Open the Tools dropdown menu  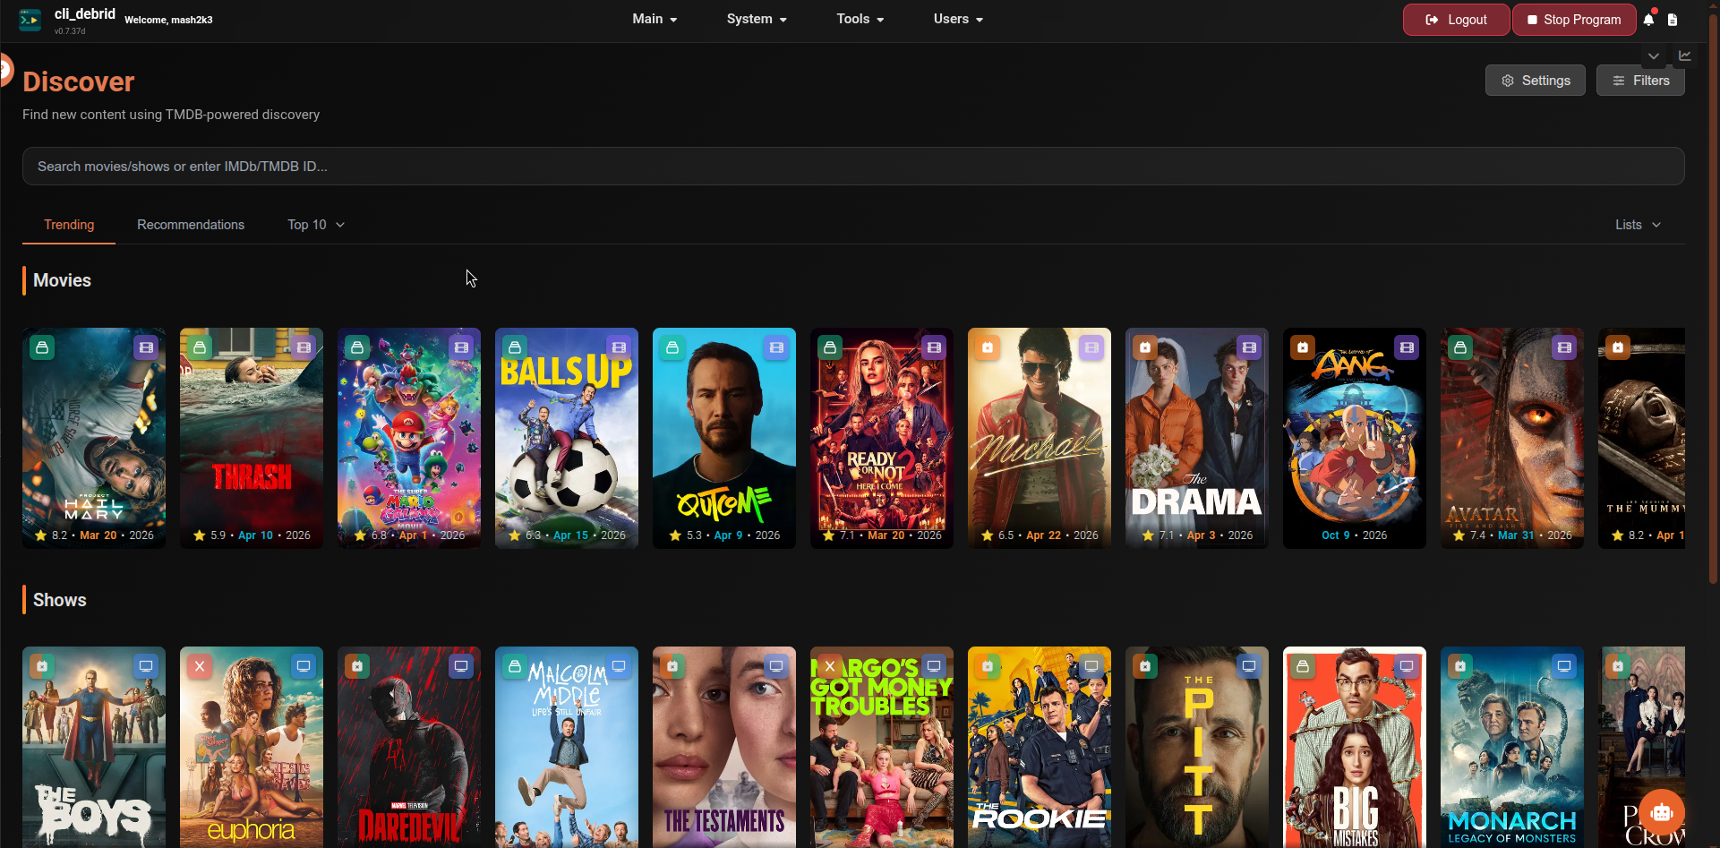(x=860, y=19)
